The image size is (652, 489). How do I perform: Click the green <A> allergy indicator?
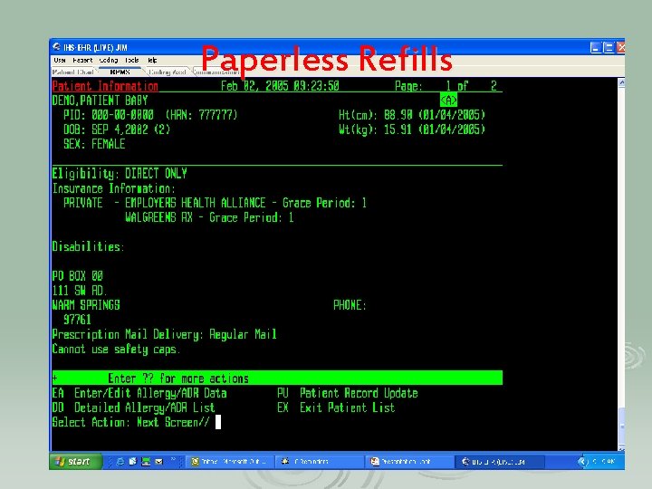(x=448, y=101)
